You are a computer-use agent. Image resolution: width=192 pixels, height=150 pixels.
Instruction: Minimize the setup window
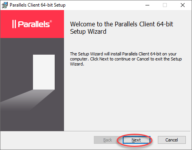tap(147, 5)
